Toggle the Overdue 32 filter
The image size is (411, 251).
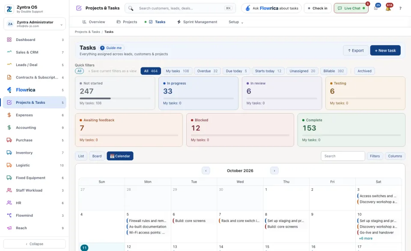[207, 71]
